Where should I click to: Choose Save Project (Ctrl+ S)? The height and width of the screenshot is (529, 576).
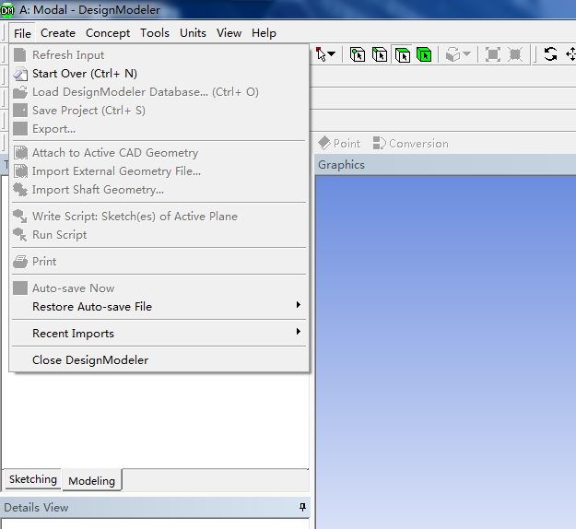pyautogui.click(x=159, y=111)
